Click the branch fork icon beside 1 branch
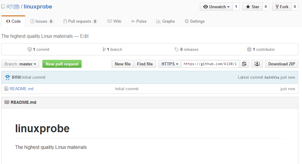 coord(104,49)
